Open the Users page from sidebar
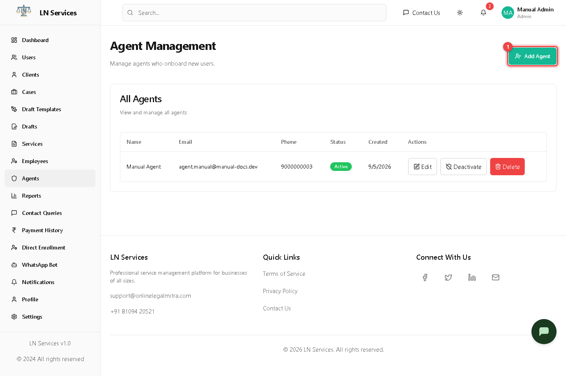Image resolution: width=566 pixels, height=376 pixels. [50, 57]
